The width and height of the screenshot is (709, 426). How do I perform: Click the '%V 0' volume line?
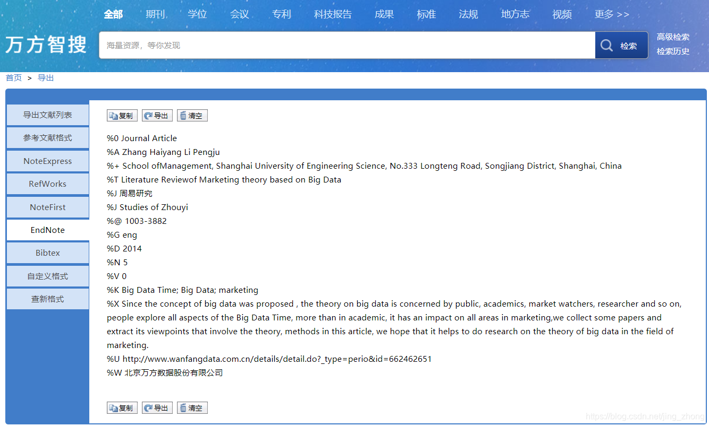point(117,276)
